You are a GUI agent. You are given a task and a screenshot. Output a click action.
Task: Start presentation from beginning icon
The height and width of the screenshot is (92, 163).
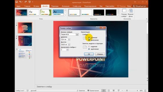click(x=30, y=2)
